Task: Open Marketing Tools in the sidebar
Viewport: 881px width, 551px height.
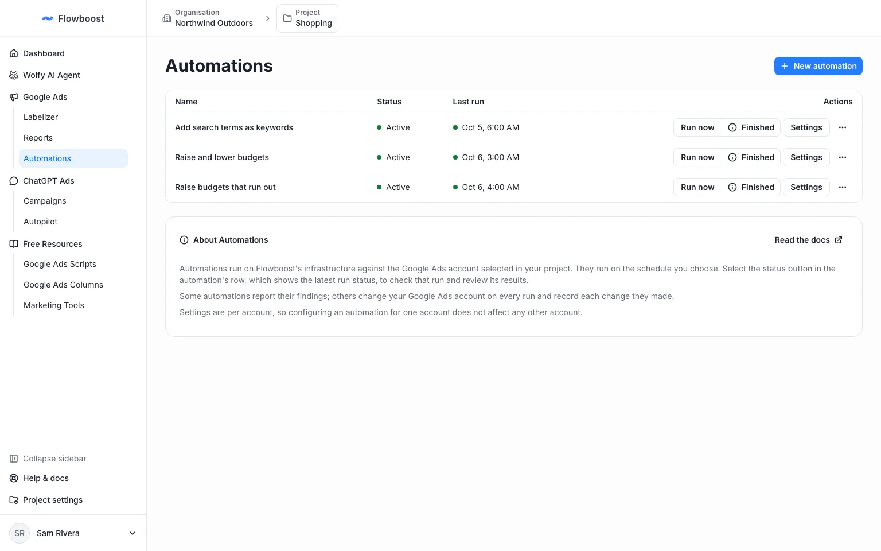Action: pos(73,305)
